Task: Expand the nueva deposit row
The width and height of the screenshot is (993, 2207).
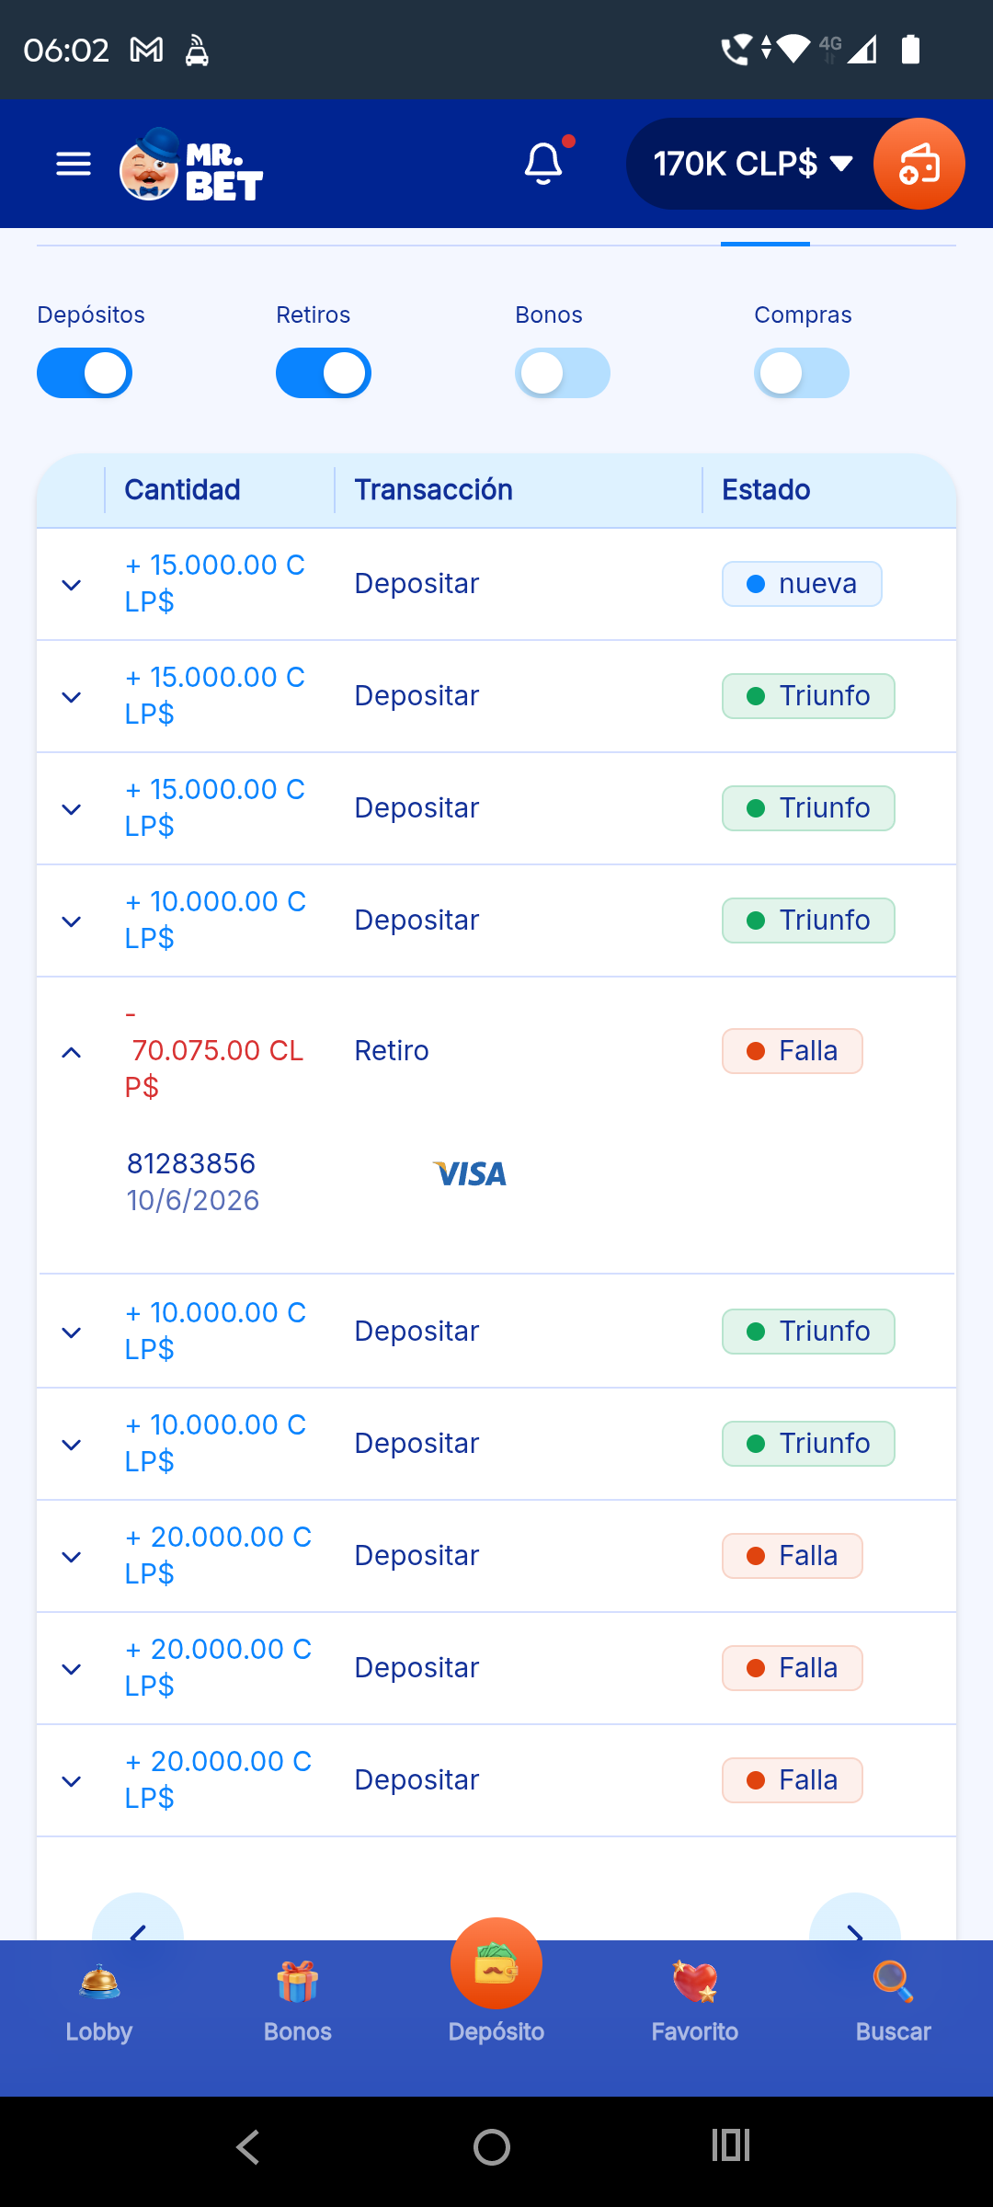Action: click(x=71, y=585)
